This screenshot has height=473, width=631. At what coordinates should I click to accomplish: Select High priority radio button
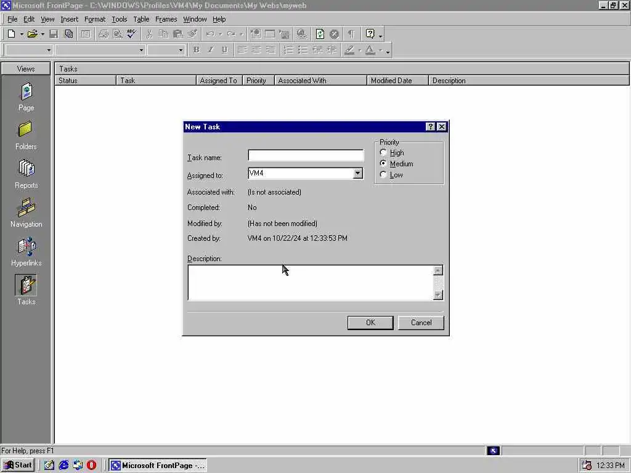click(383, 153)
